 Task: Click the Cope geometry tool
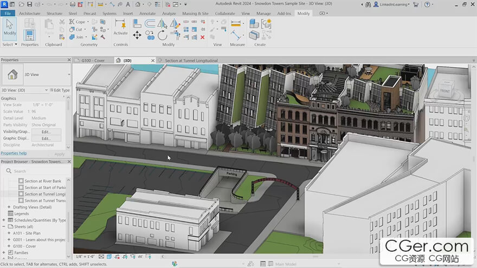[x=78, y=22]
